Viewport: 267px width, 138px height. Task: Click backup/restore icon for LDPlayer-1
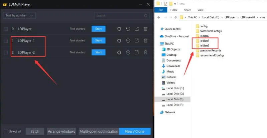(x=128, y=41)
